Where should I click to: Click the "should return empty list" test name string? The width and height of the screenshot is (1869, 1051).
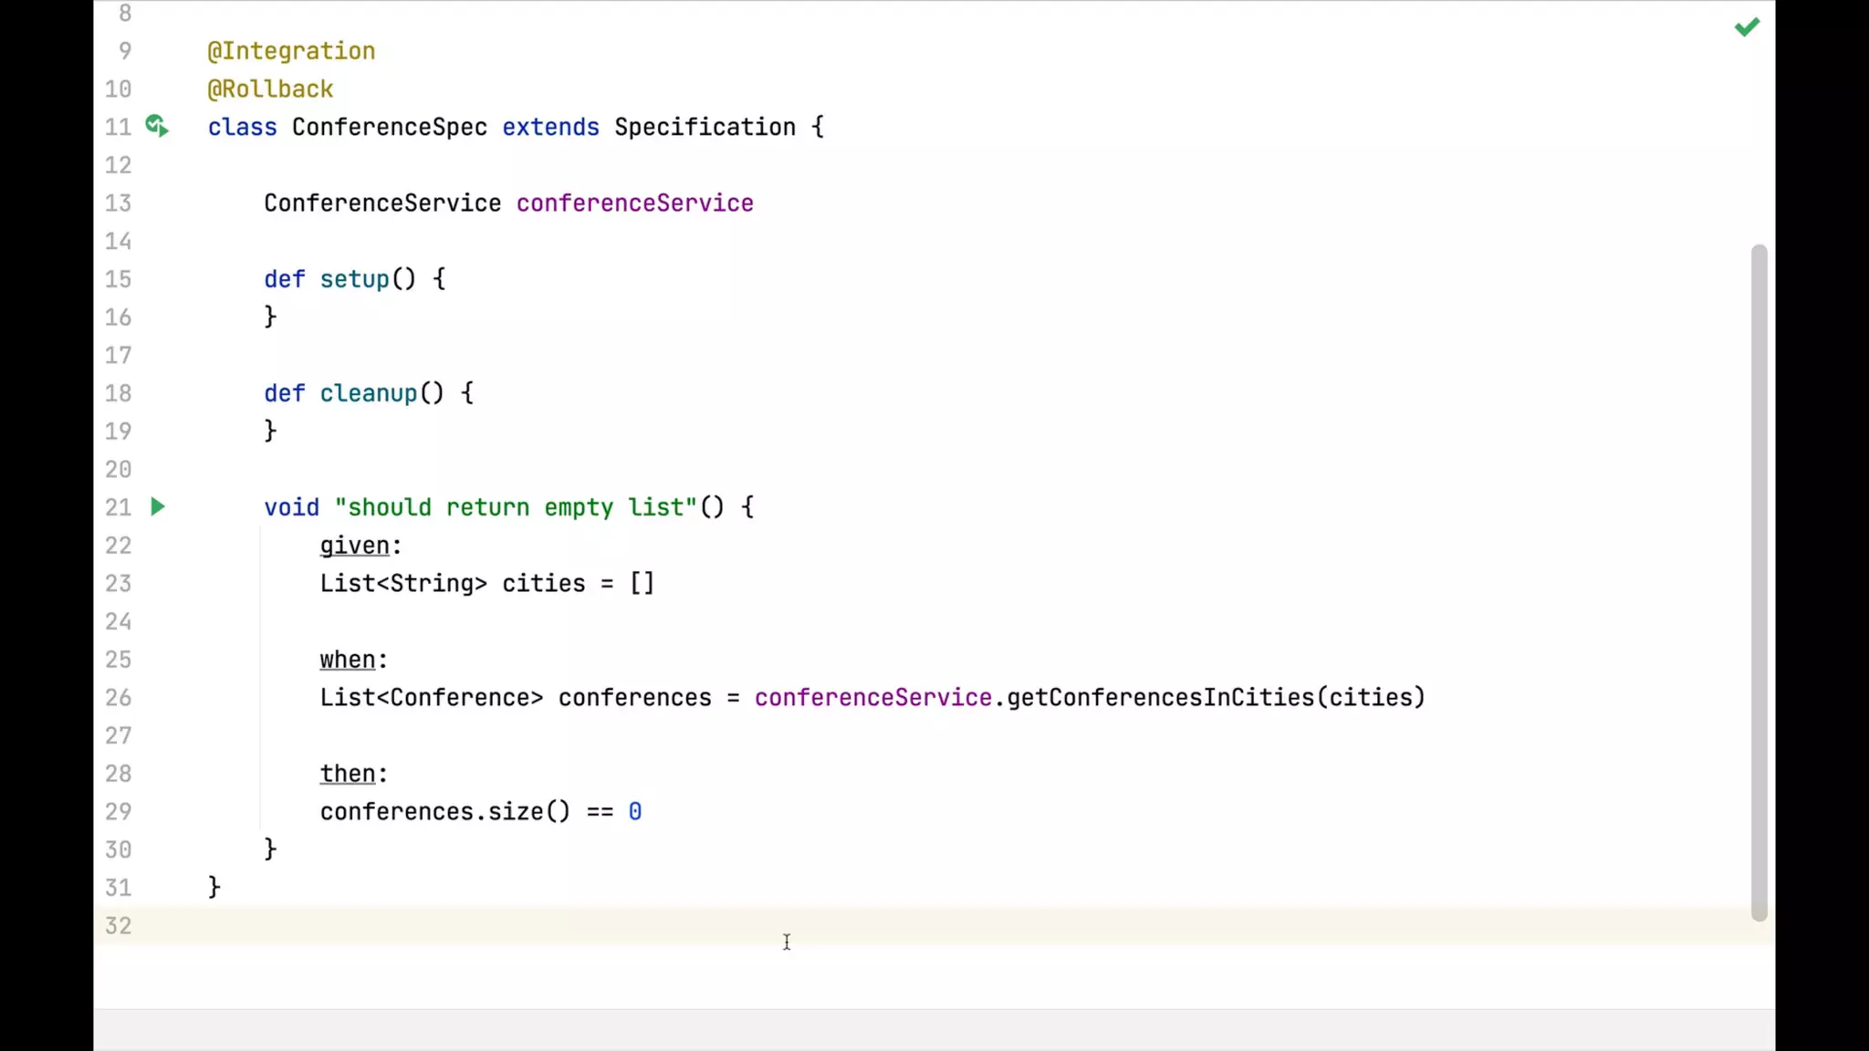click(x=516, y=507)
